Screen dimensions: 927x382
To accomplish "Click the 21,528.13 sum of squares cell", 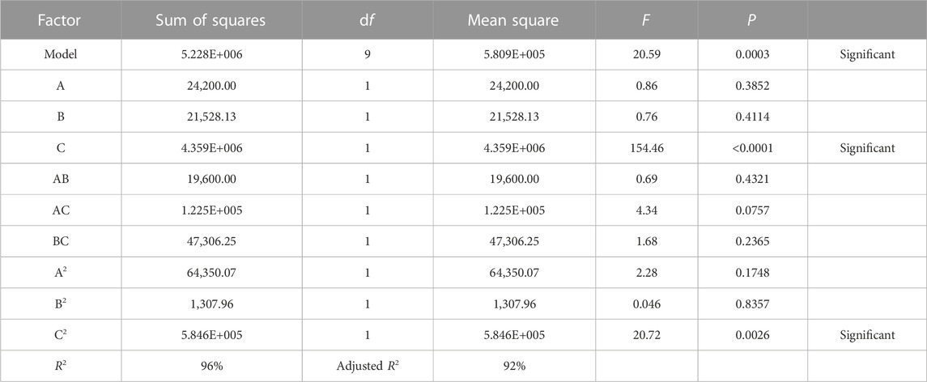I will pyautogui.click(x=211, y=117).
